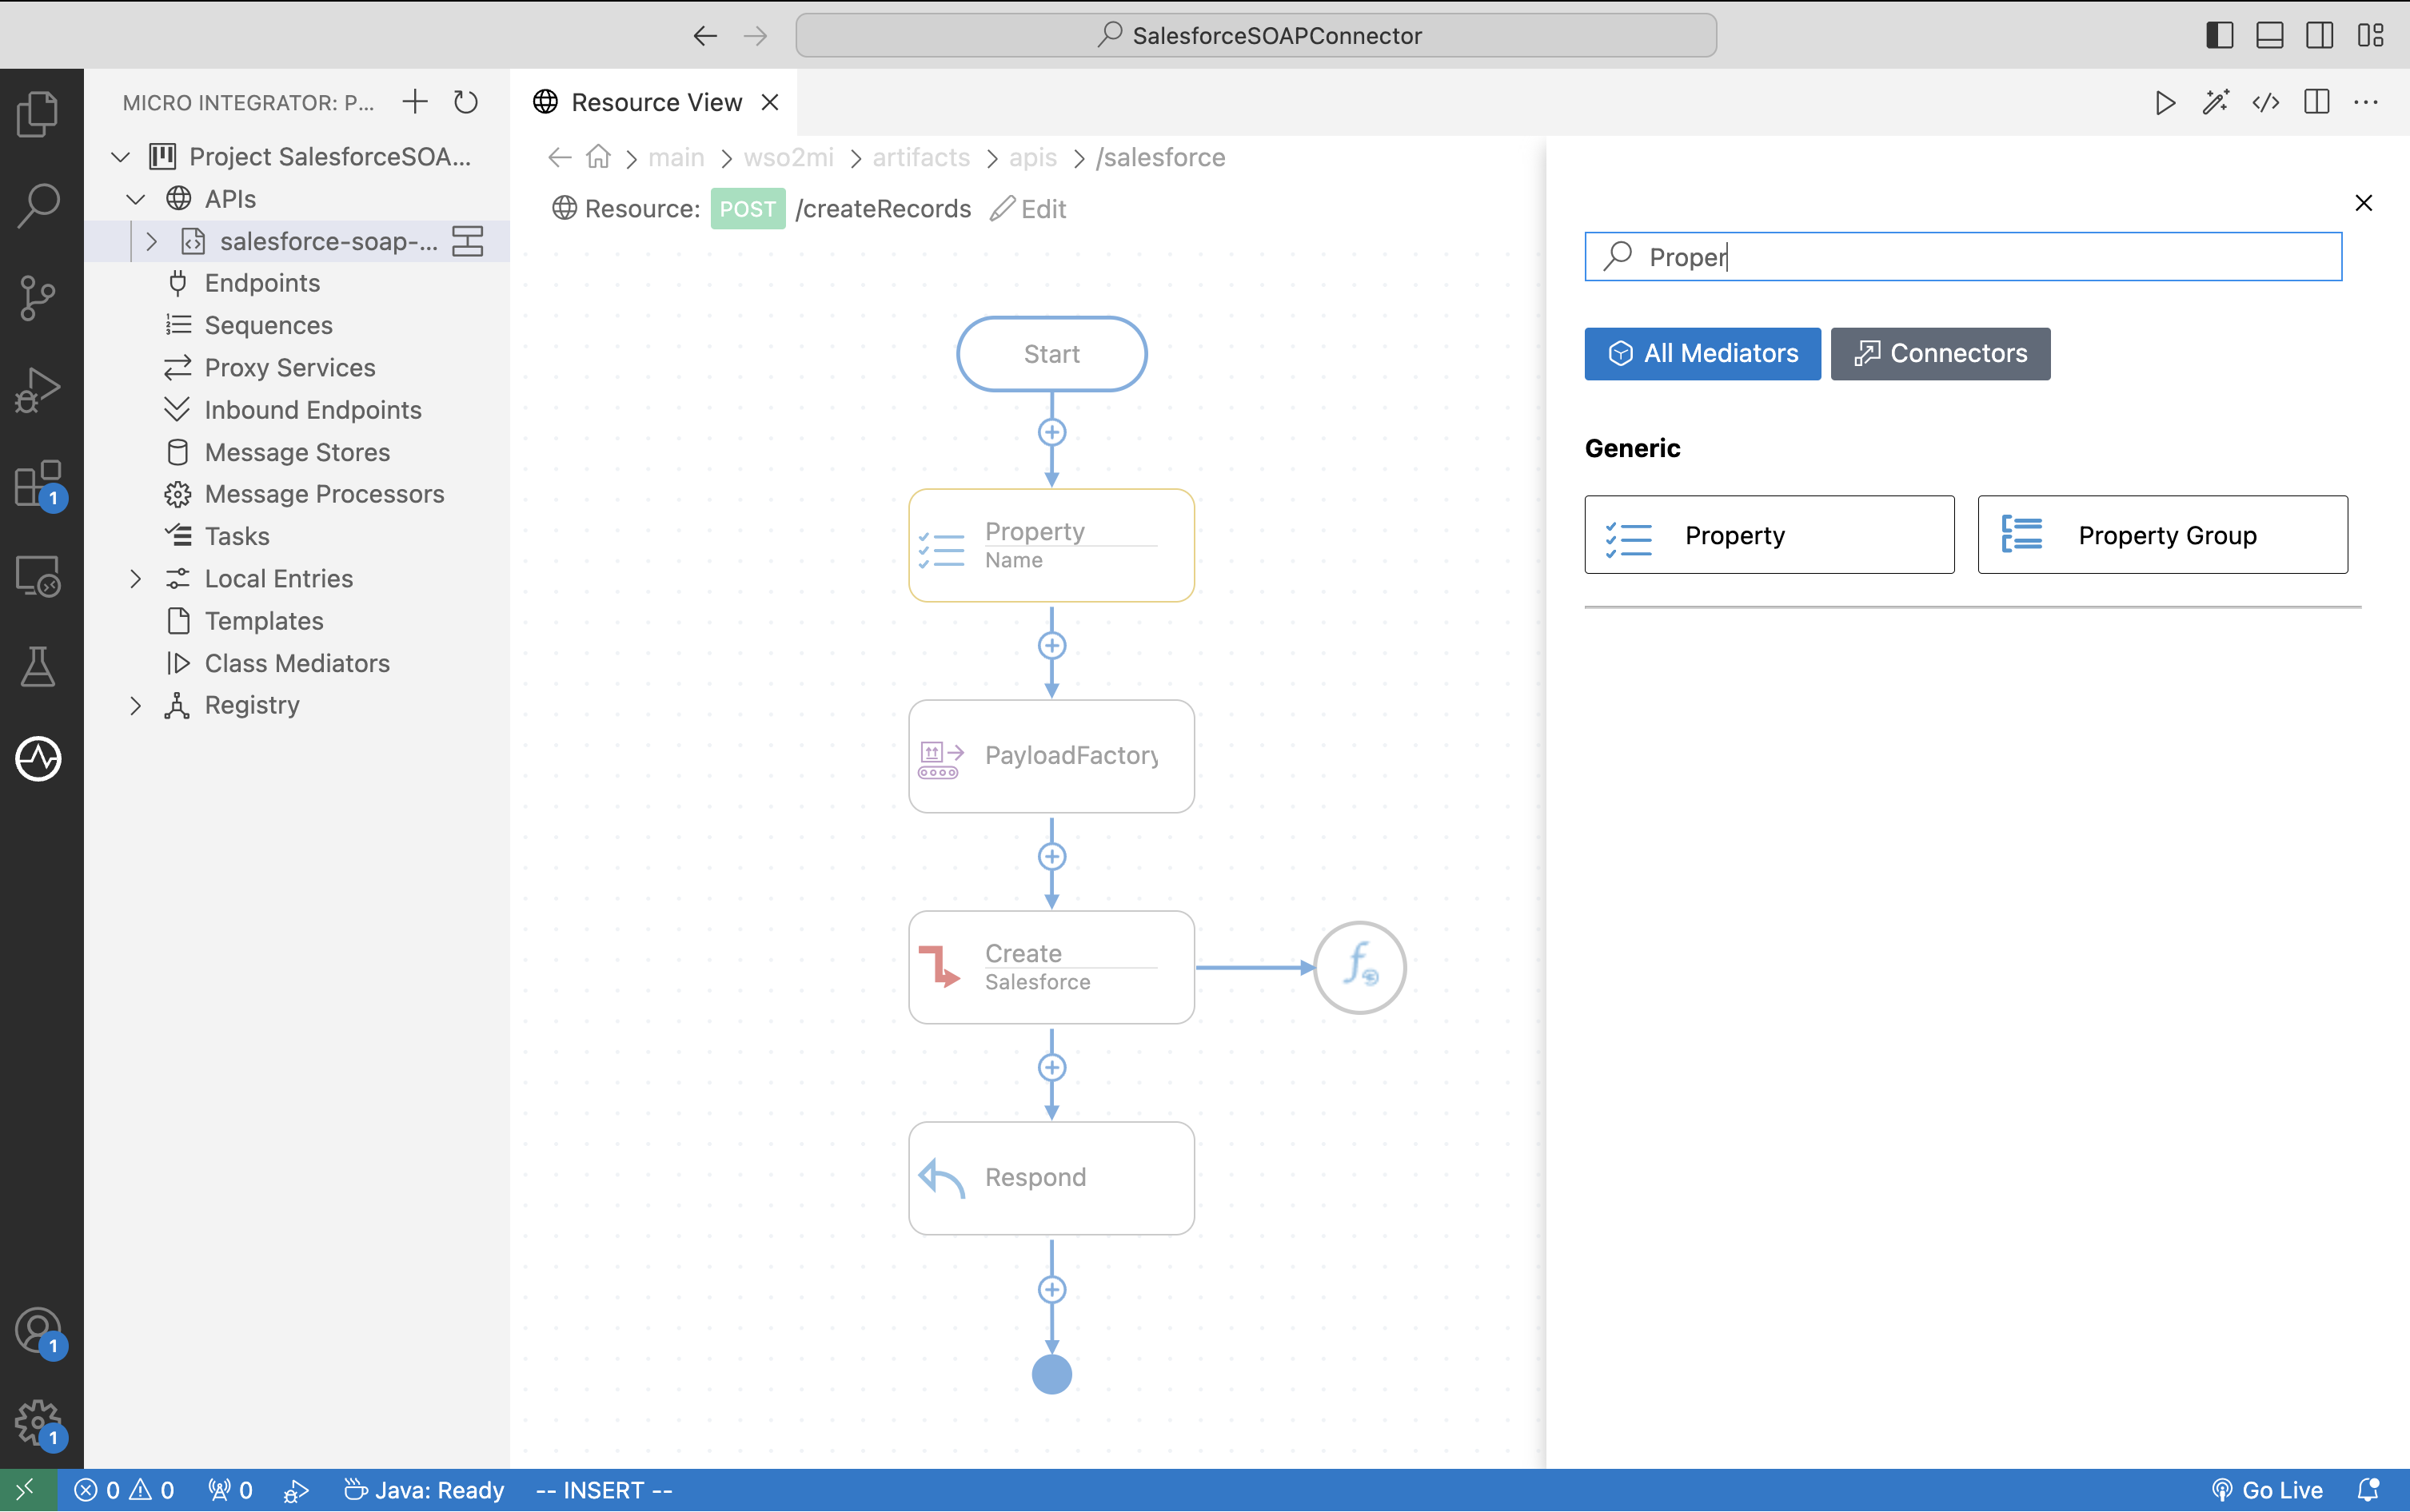Add the Property mediator from palette
This screenshot has height=1512, width=2410.
coord(1769,535)
